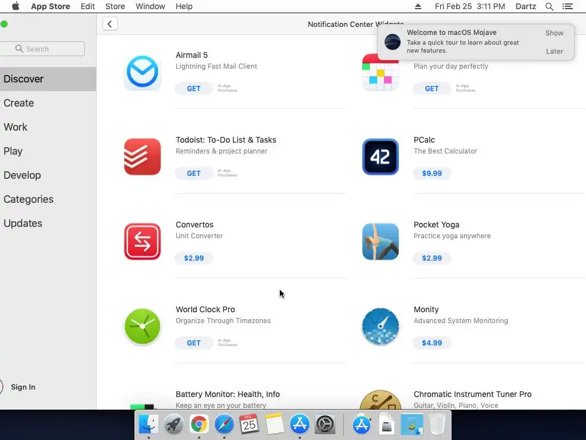The width and height of the screenshot is (586, 440).
Task: Open Notification Center list icon
Action: [x=567, y=6]
